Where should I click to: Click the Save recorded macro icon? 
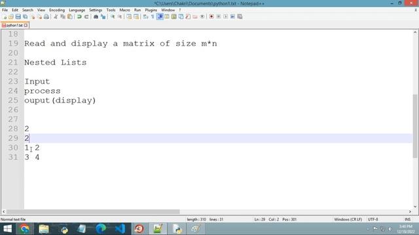(240, 17)
